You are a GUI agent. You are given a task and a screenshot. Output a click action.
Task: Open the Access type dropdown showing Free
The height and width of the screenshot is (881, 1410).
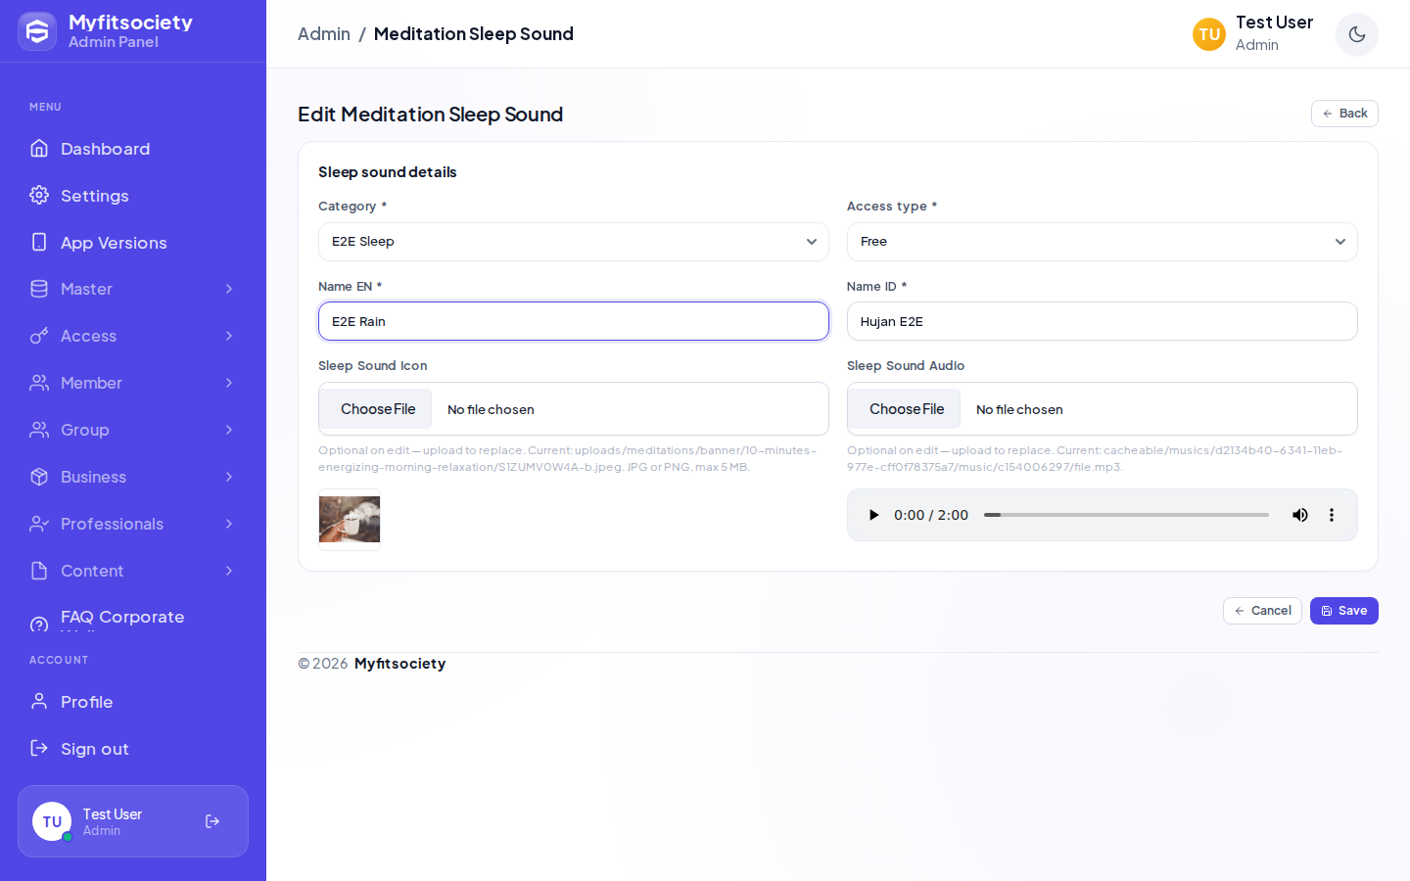[1103, 242]
